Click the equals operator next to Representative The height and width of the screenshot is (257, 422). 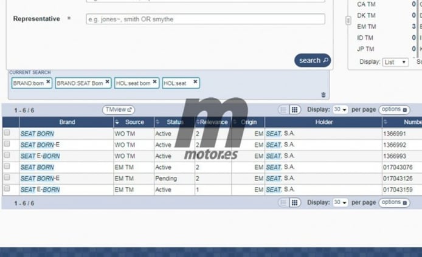click(x=69, y=18)
